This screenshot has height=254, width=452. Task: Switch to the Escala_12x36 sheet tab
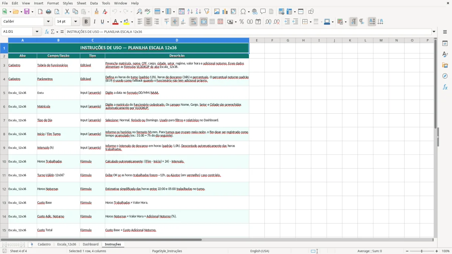pos(67,244)
